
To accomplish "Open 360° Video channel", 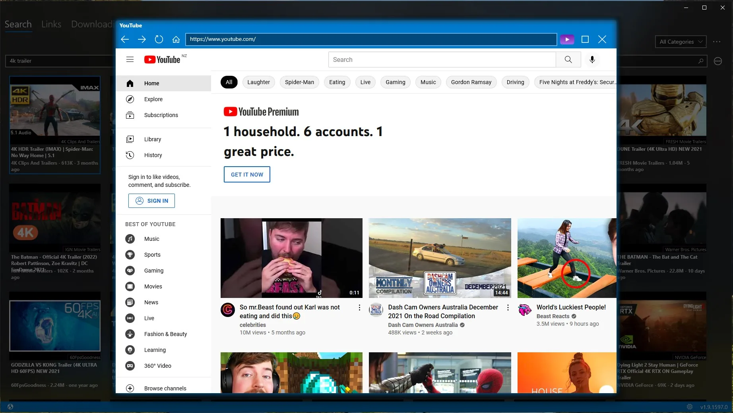I will click(163, 366).
